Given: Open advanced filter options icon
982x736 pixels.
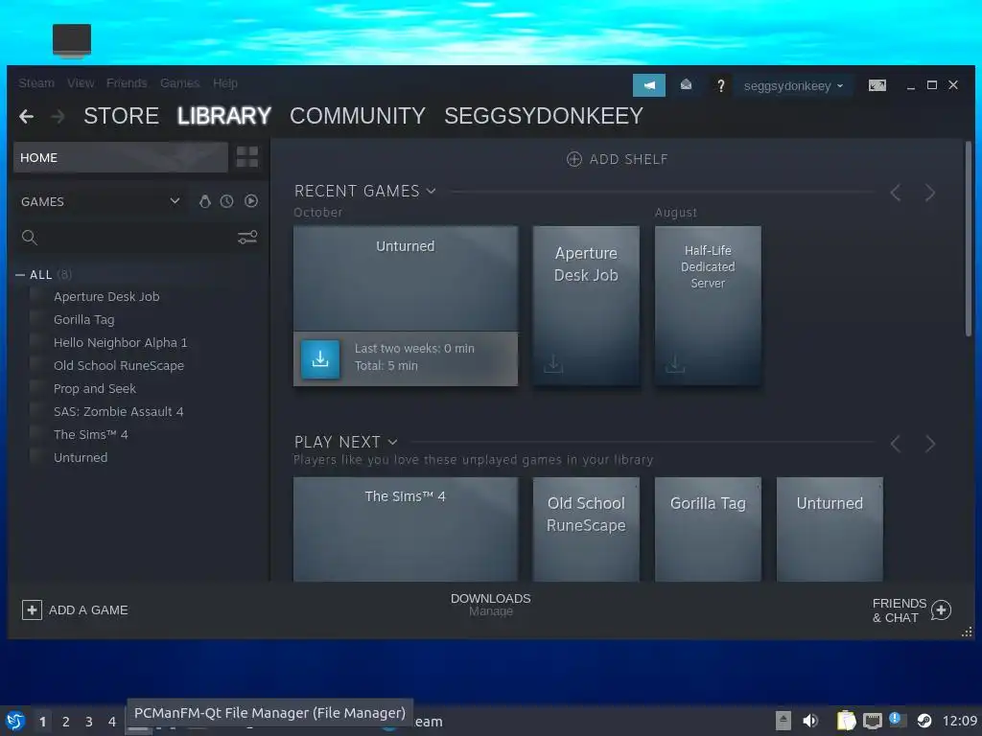Looking at the screenshot, I should coord(247,238).
